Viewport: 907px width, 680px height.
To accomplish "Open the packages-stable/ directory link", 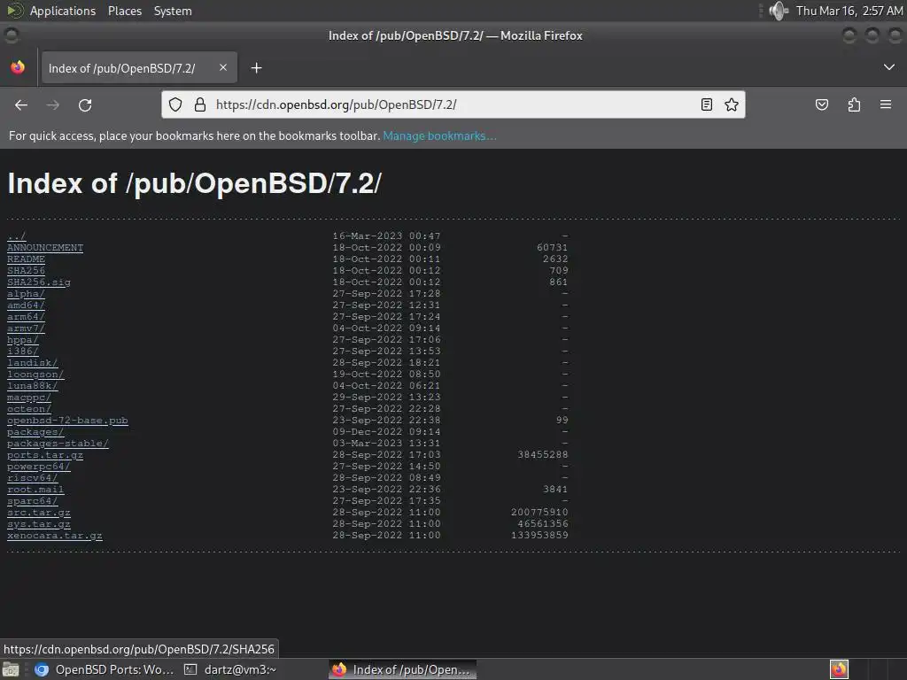I will click(x=58, y=444).
